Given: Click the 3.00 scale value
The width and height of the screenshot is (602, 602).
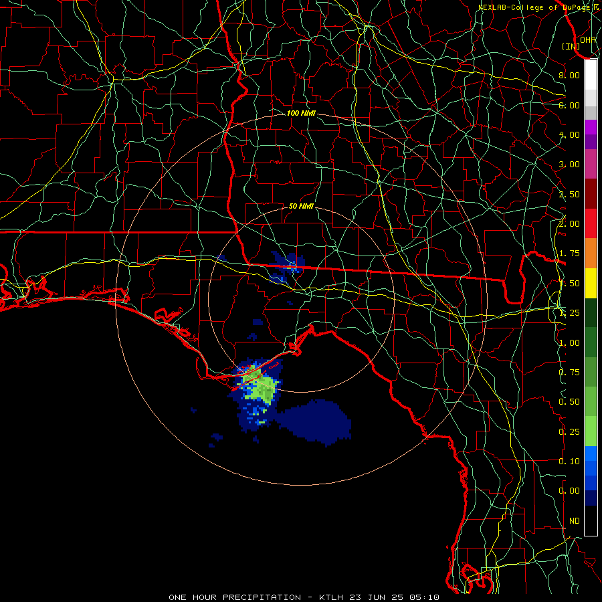Looking at the screenshot, I should [569, 165].
